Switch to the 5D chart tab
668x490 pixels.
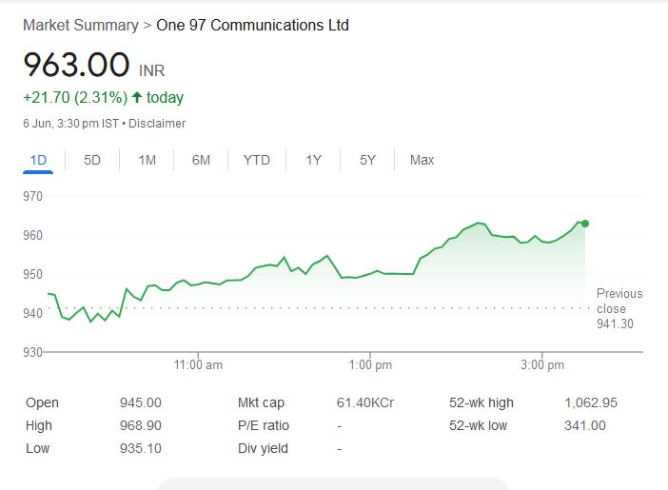92,160
